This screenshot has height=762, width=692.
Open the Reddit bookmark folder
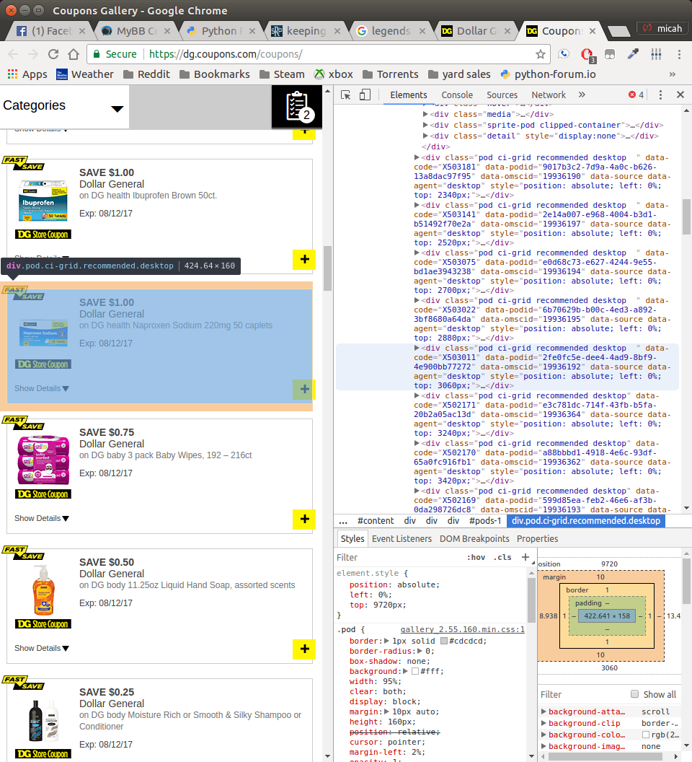(x=146, y=74)
